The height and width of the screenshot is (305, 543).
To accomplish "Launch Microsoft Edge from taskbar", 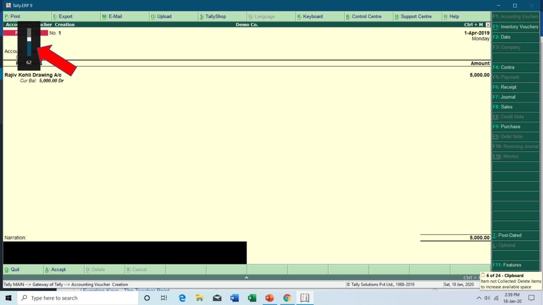I will 182,298.
